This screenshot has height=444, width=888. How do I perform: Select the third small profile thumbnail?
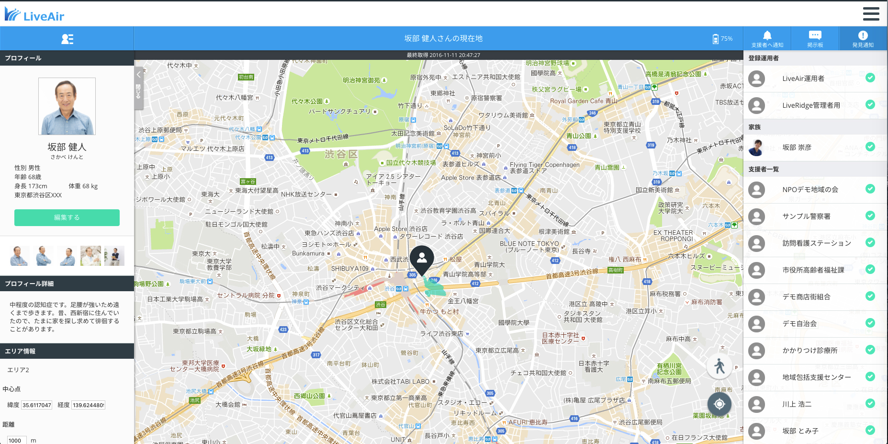pyautogui.click(x=67, y=256)
